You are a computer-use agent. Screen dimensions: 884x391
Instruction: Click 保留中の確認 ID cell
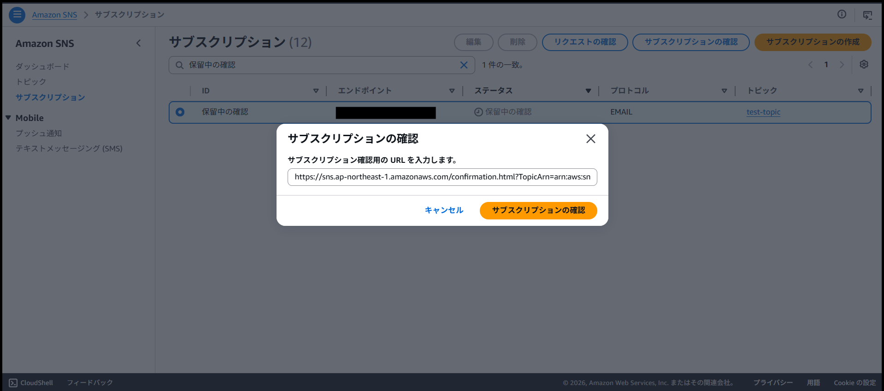coord(225,112)
